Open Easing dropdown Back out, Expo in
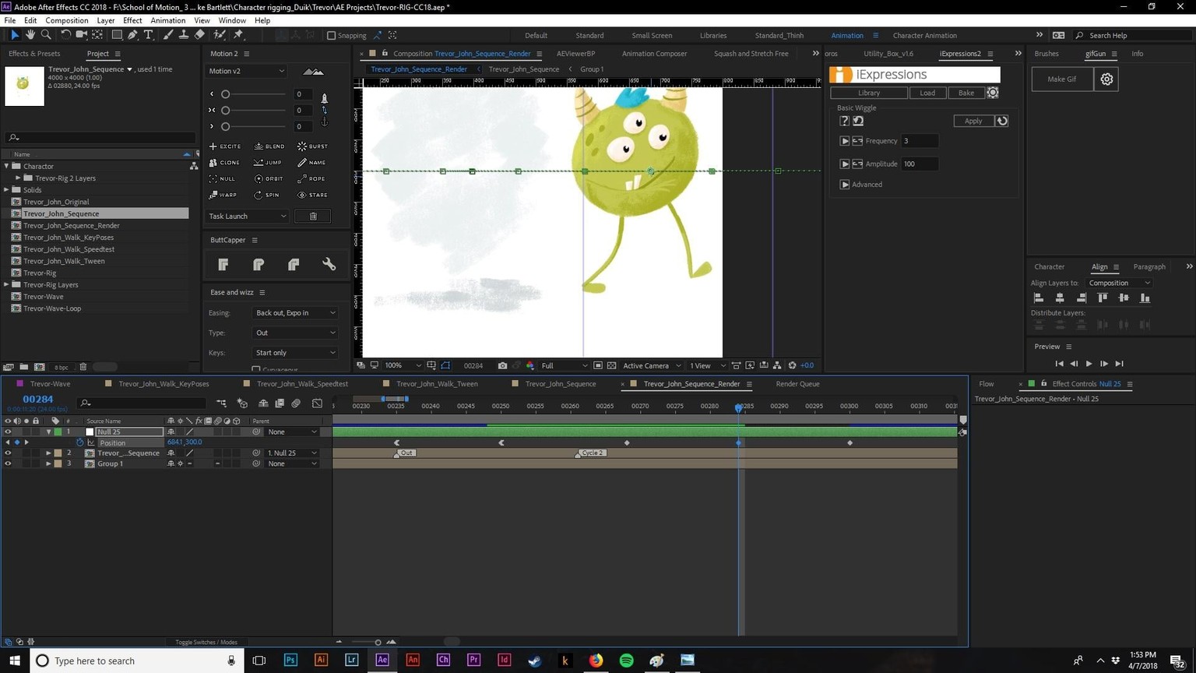 pyautogui.click(x=294, y=312)
